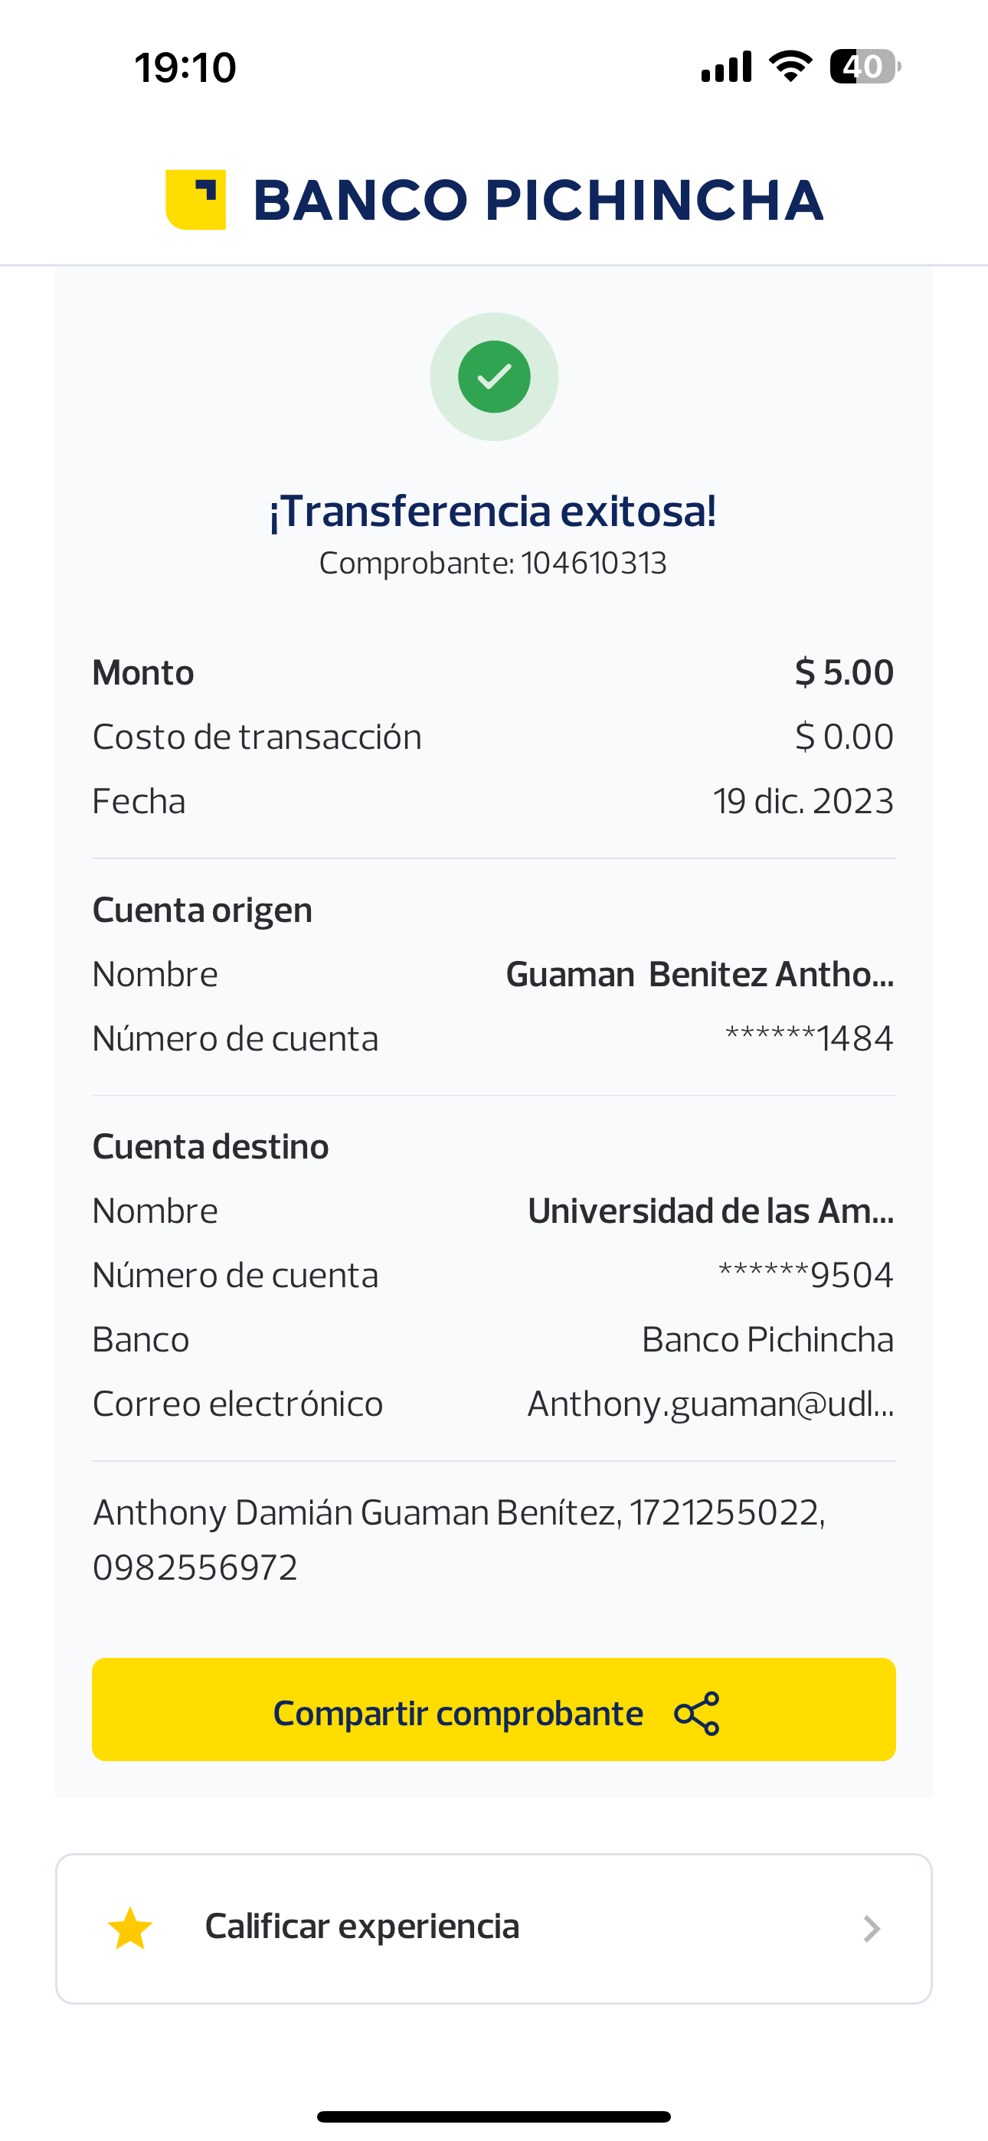The width and height of the screenshot is (988, 2141).
Task: Tap the share icon on yellow button
Action: click(x=697, y=1713)
